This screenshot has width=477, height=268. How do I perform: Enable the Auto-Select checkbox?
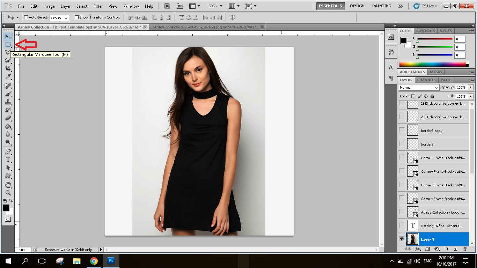pos(26,17)
